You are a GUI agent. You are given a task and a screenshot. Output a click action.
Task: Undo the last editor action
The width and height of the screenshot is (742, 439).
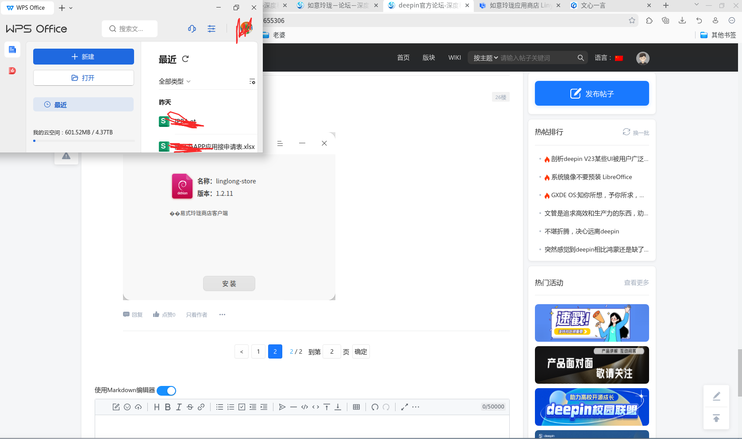pos(375,407)
